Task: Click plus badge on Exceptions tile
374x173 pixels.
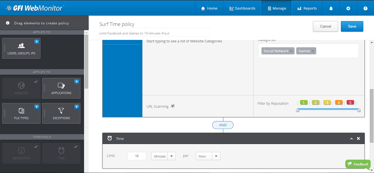Action: pyautogui.click(x=77, y=107)
